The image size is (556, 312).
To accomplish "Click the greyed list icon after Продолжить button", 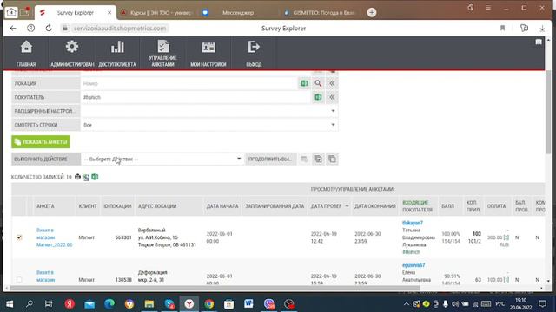I will click(x=304, y=159).
